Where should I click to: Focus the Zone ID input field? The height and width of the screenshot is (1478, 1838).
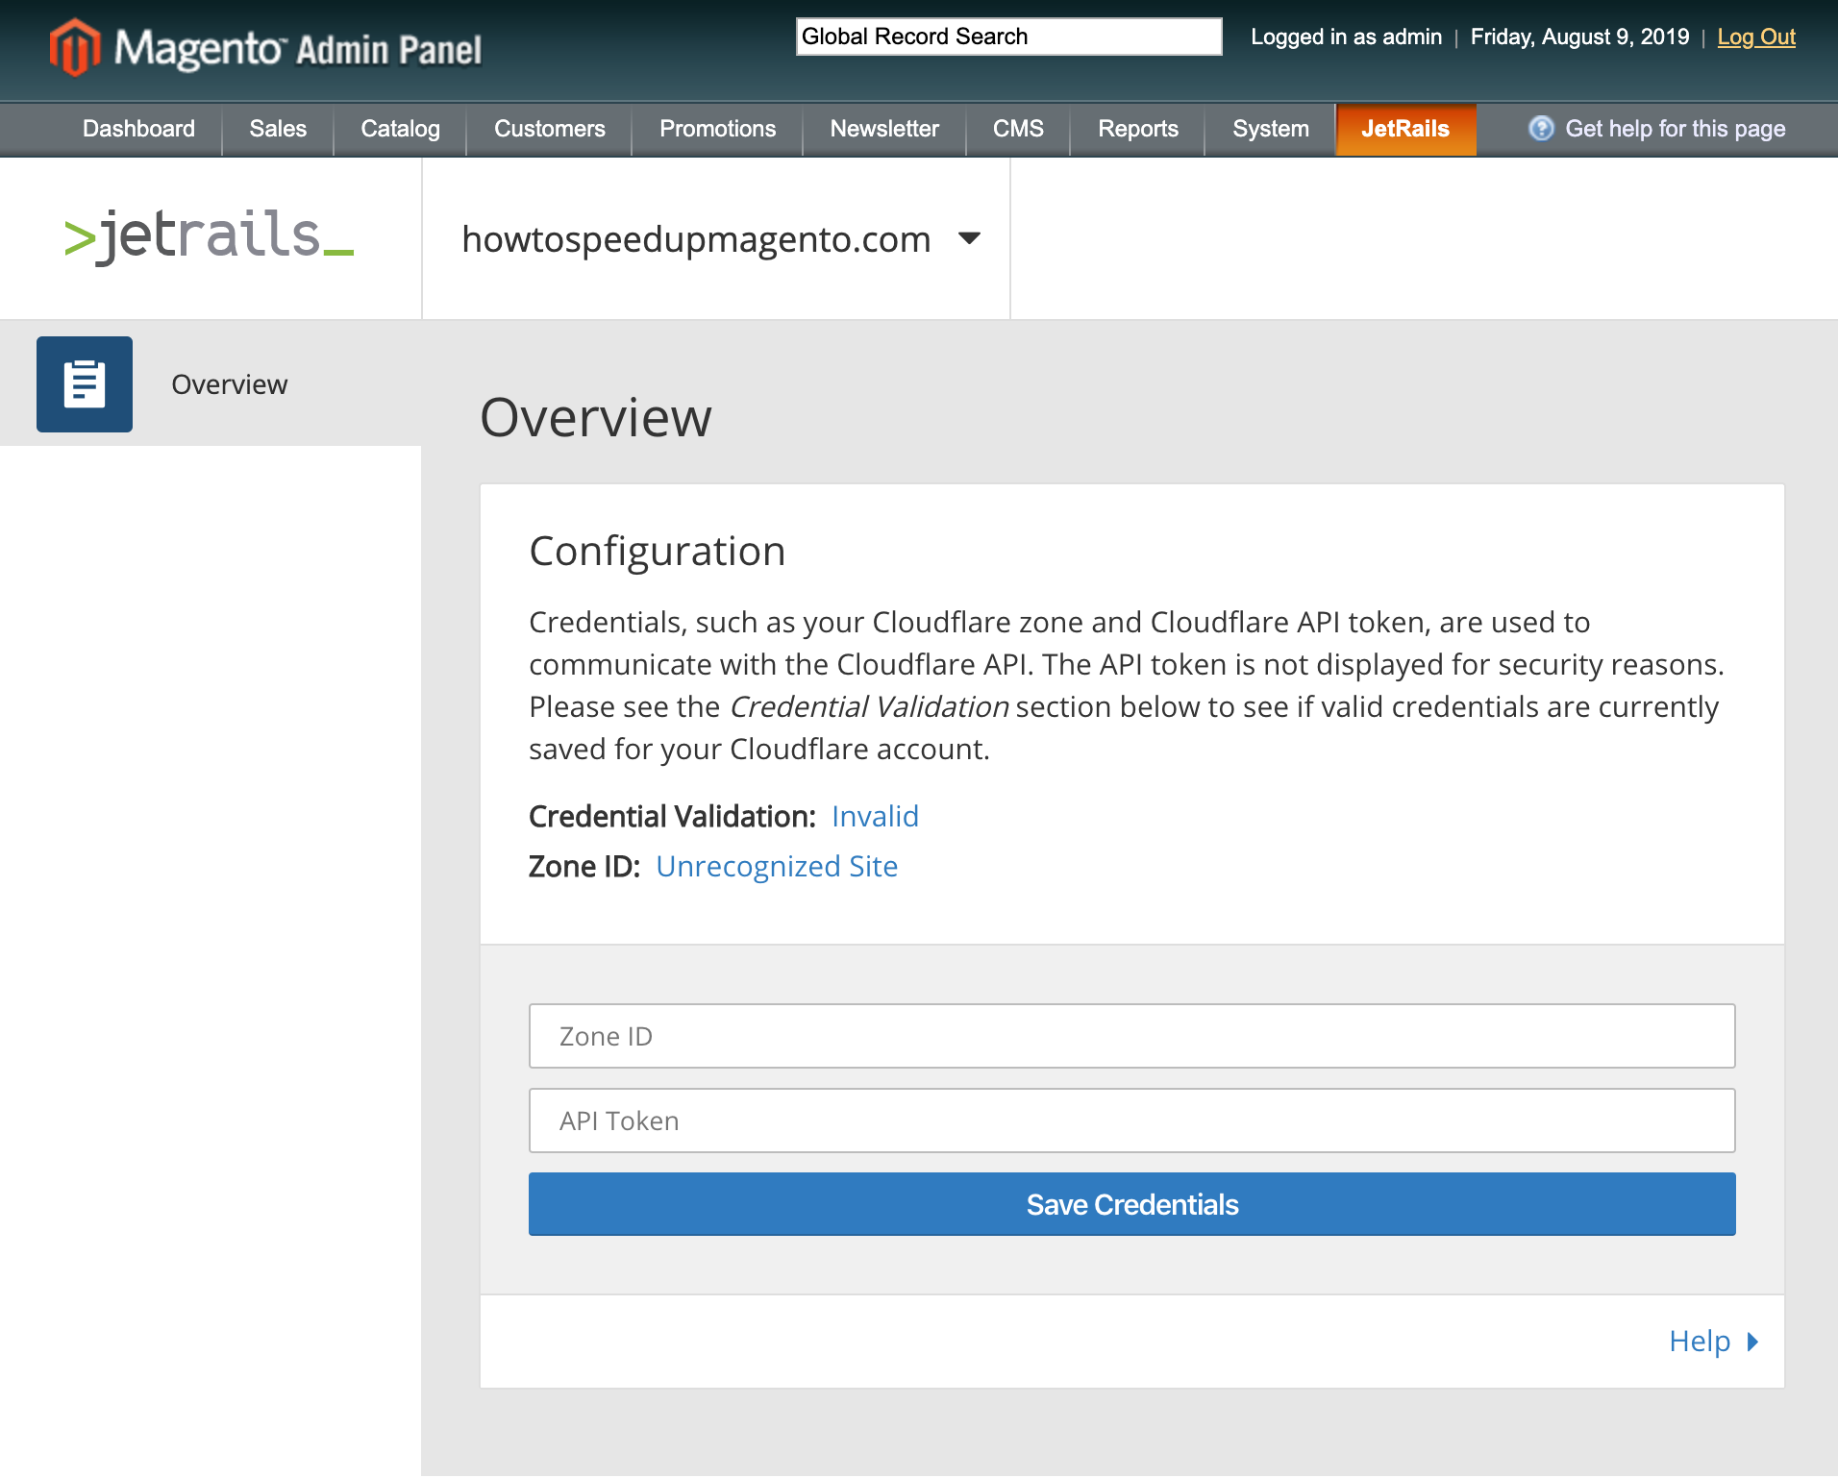coord(1132,1036)
